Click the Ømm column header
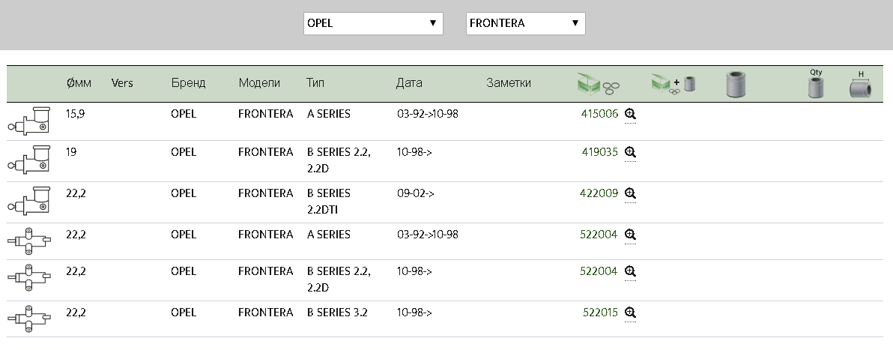The height and width of the screenshot is (350, 893). pyautogui.click(x=79, y=83)
